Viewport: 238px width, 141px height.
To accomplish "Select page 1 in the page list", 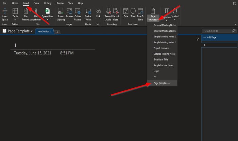I will click(220, 45).
